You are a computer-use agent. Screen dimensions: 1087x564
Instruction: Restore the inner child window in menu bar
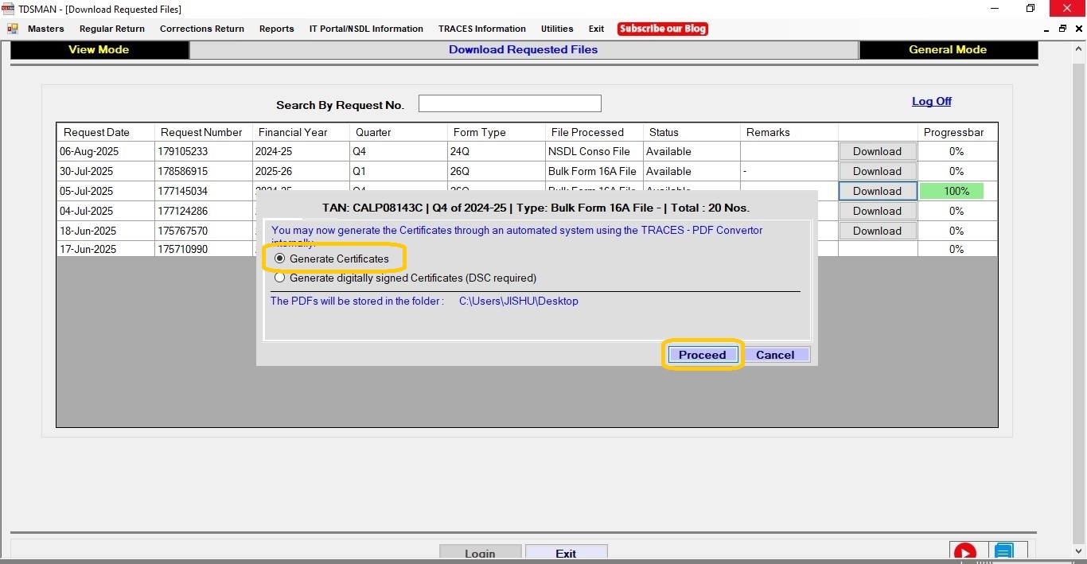point(1062,29)
